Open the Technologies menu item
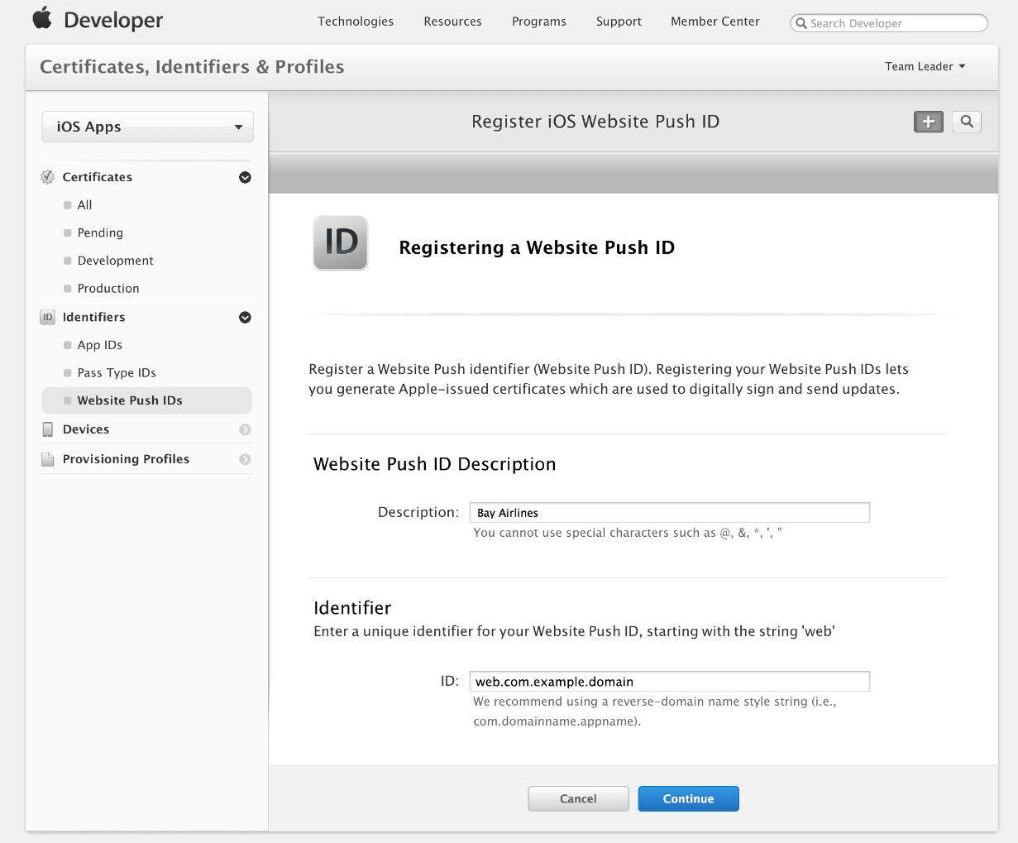 [x=356, y=22]
